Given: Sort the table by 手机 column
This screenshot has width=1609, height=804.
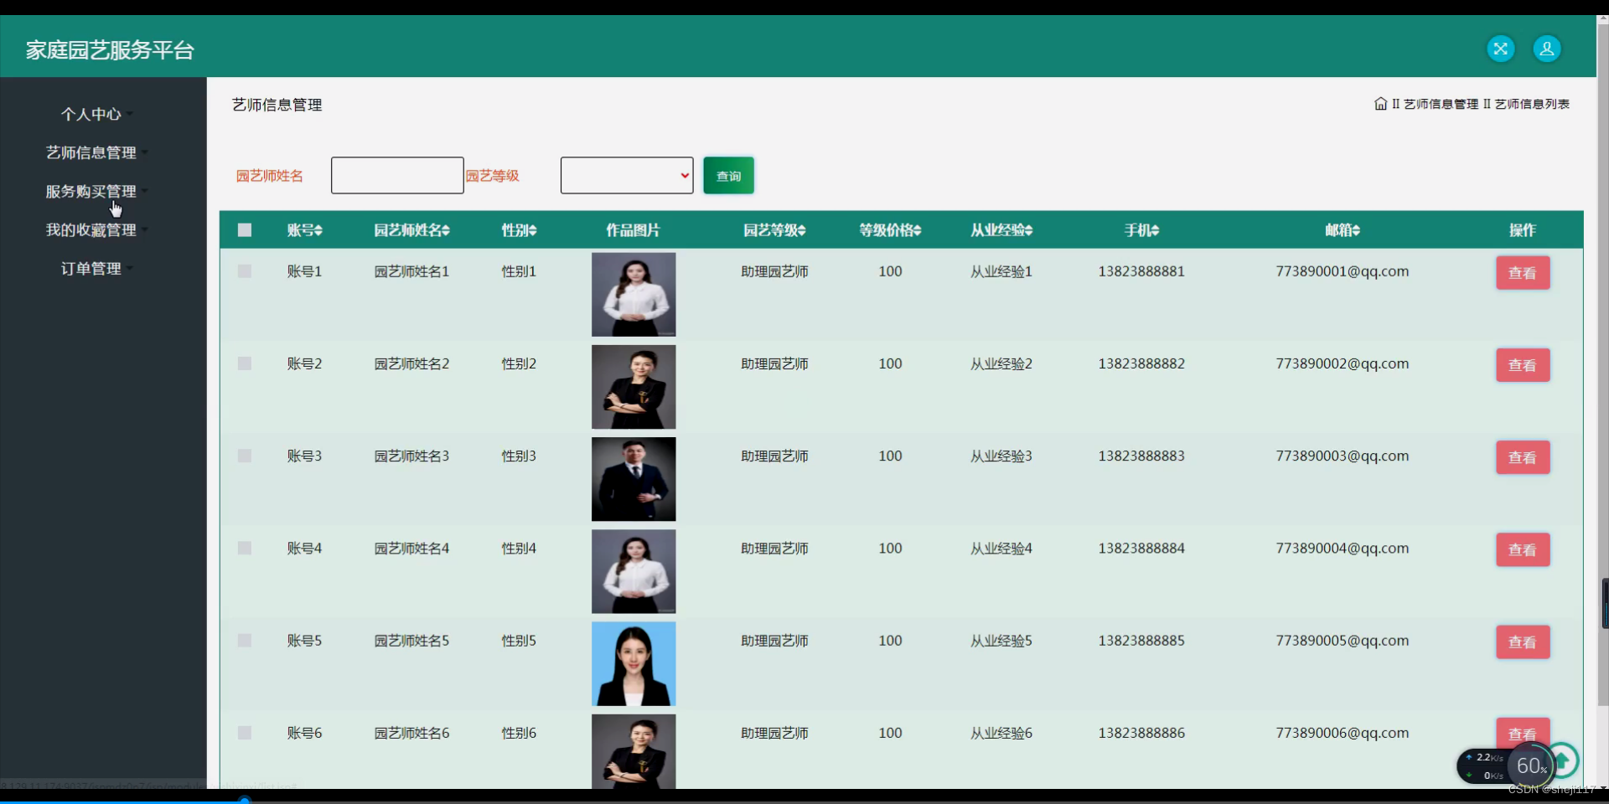Looking at the screenshot, I should point(1141,230).
